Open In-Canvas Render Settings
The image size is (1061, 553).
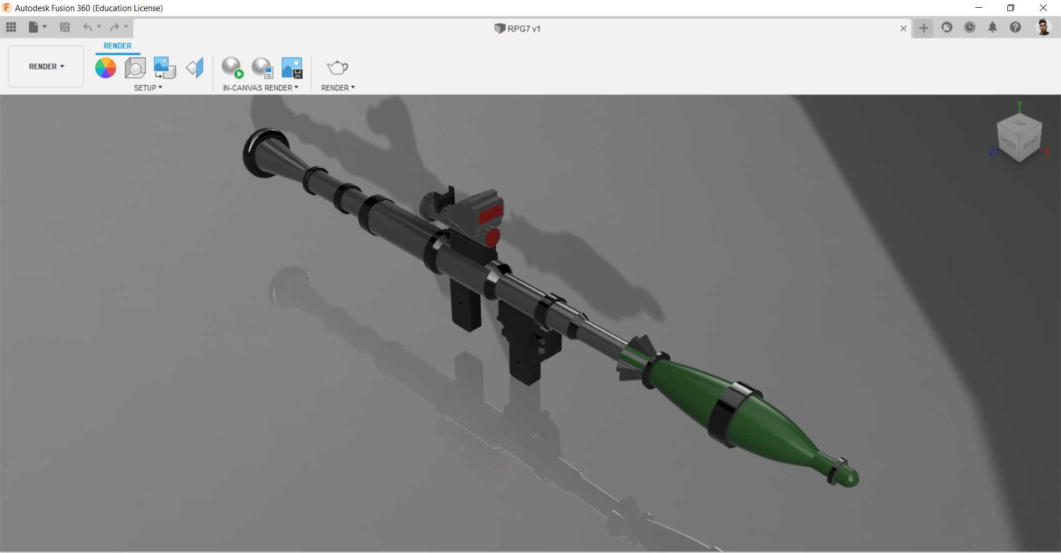[x=262, y=68]
